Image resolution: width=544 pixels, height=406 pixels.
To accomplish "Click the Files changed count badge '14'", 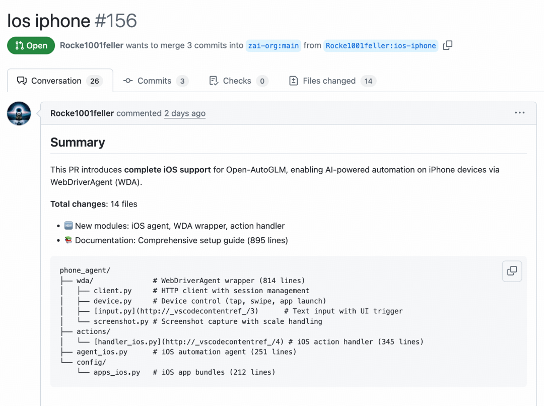I will pos(368,81).
